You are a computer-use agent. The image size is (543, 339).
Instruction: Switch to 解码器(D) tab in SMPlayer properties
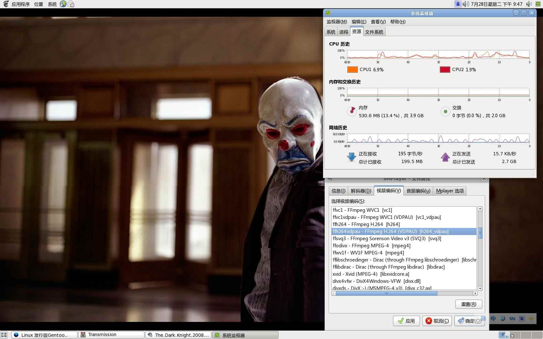coord(361,191)
